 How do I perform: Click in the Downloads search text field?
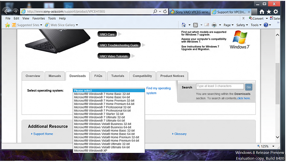pos(220,86)
